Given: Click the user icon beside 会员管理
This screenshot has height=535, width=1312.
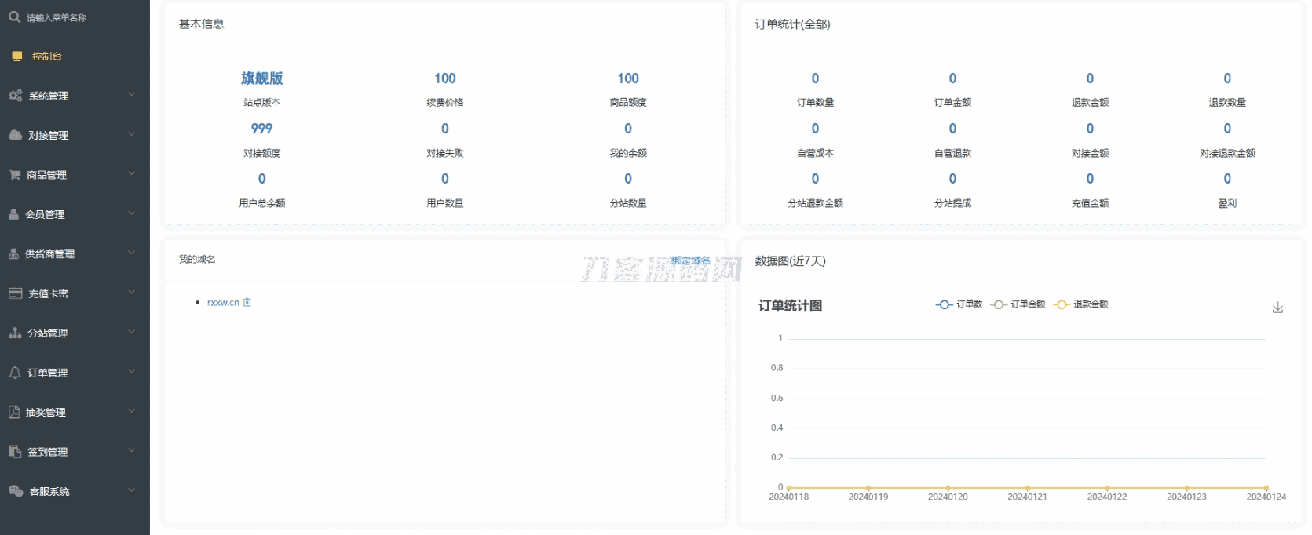Looking at the screenshot, I should (x=13, y=214).
